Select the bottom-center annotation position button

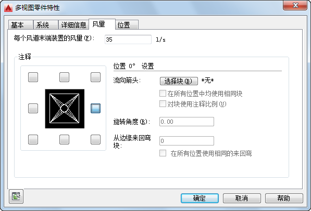(x=64, y=140)
